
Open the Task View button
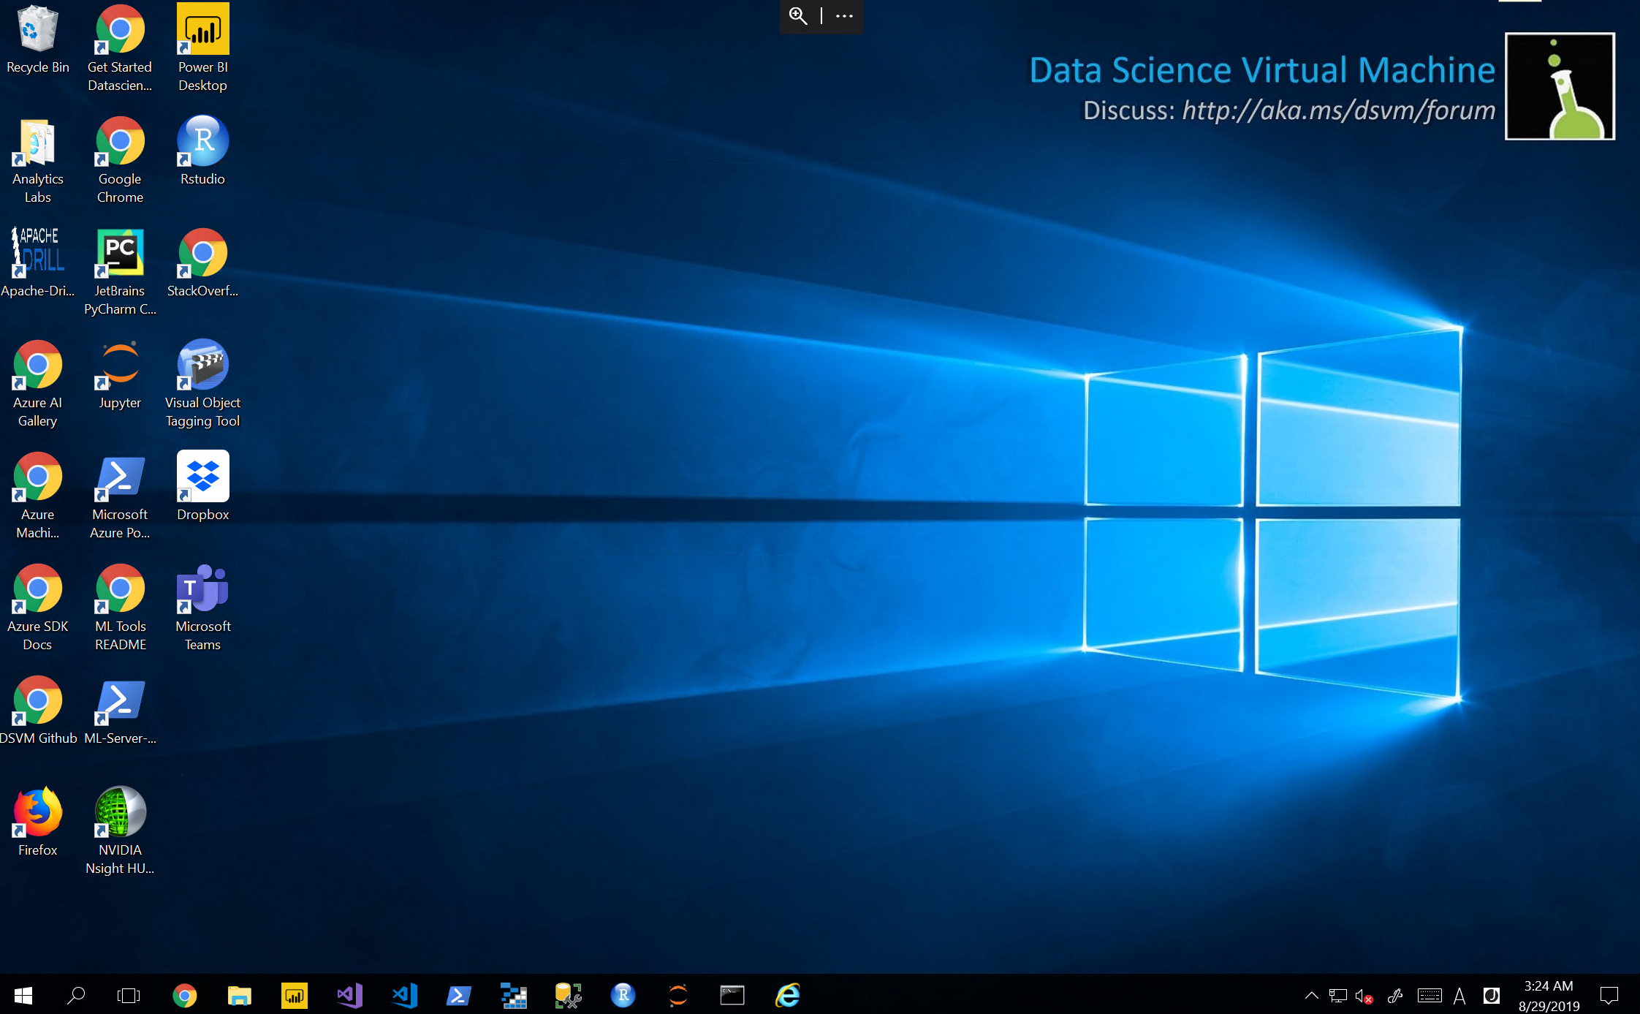click(129, 995)
